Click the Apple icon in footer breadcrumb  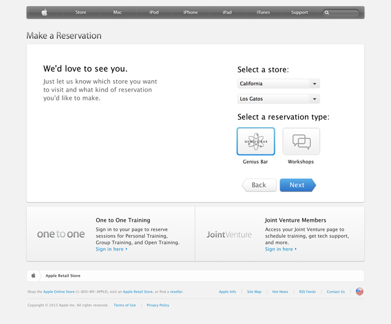pyautogui.click(x=33, y=275)
